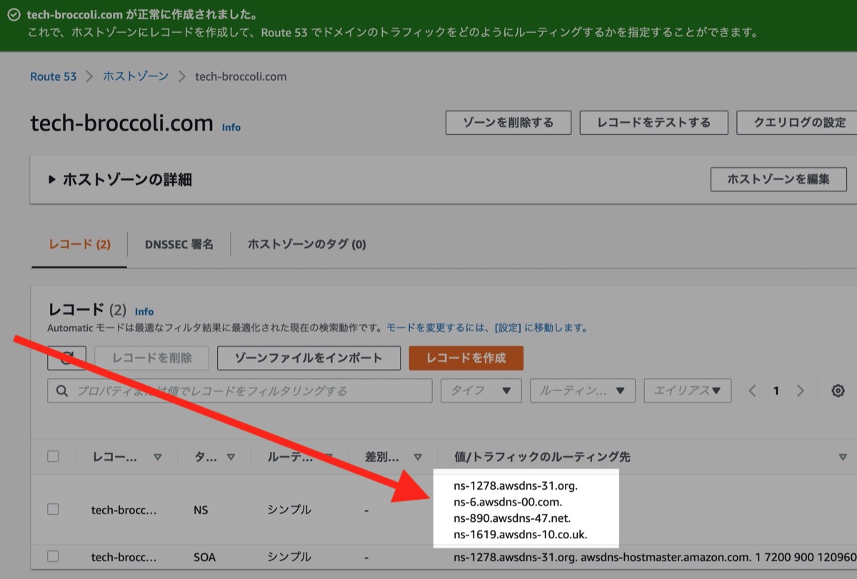Select all records via header checkbox
This screenshot has height=579, width=857.
(x=52, y=456)
